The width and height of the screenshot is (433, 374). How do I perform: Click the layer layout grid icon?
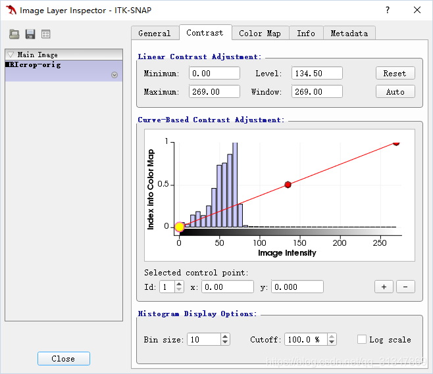(x=46, y=34)
